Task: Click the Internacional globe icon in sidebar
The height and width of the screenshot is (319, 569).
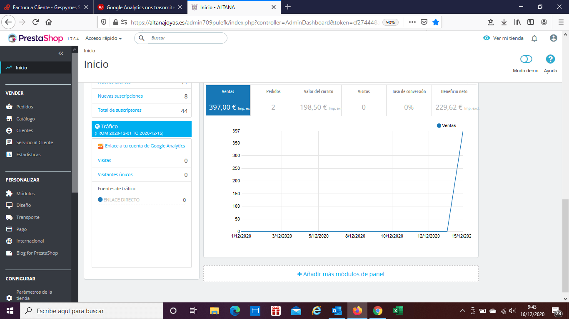Action: coord(9,241)
